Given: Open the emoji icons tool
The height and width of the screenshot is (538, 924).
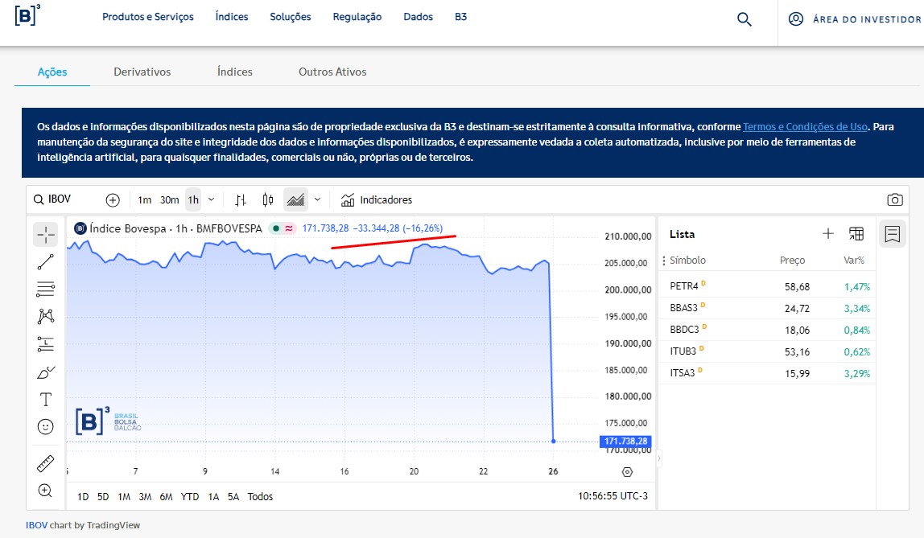Looking at the screenshot, I should (x=45, y=427).
